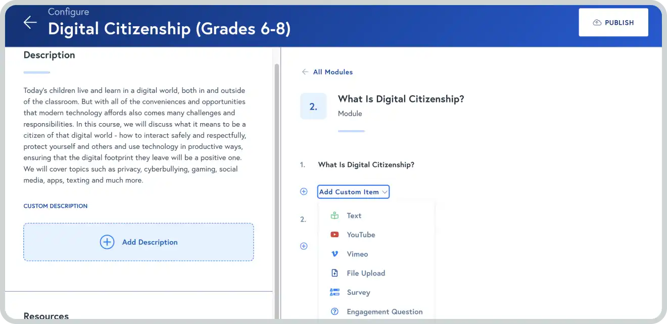Click the plus icon in Add Description
The height and width of the screenshot is (324, 667).
[107, 242]
